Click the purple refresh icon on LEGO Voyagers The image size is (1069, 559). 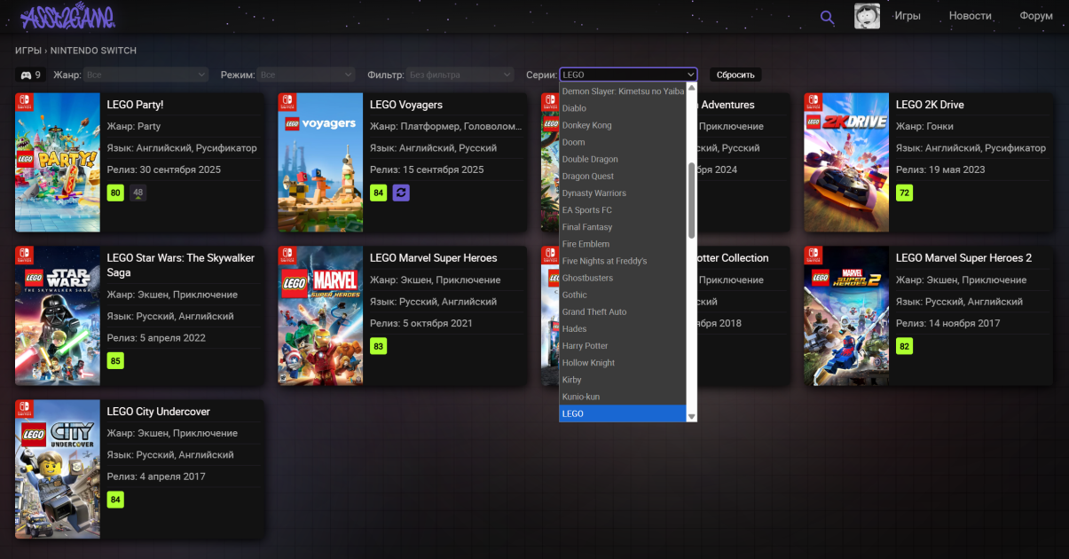[401, 193]
